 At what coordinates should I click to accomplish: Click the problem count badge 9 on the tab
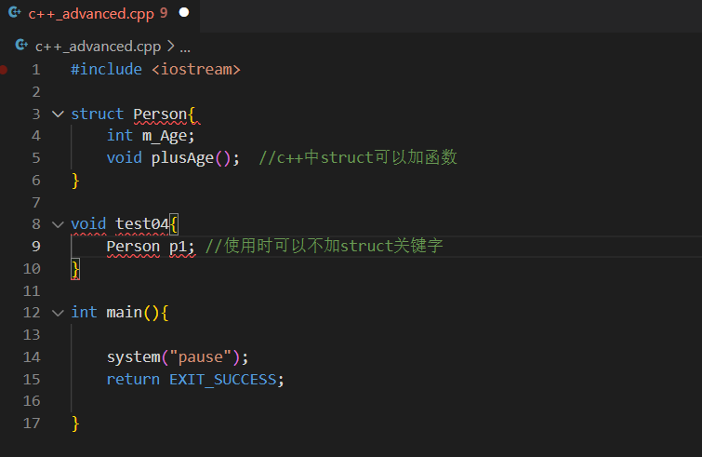(163, 14)
